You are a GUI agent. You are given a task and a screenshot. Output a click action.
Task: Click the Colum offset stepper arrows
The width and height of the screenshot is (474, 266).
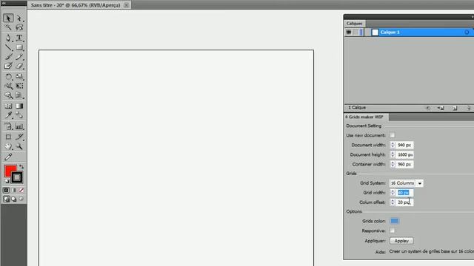click(x=393, y=202)
